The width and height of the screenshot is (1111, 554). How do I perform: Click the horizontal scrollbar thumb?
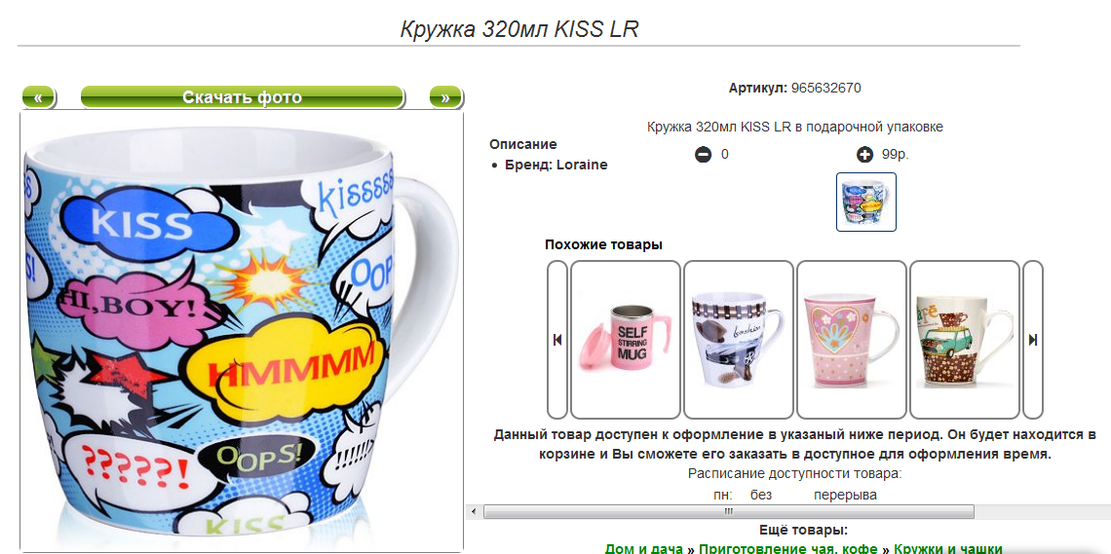coord(728,511)
